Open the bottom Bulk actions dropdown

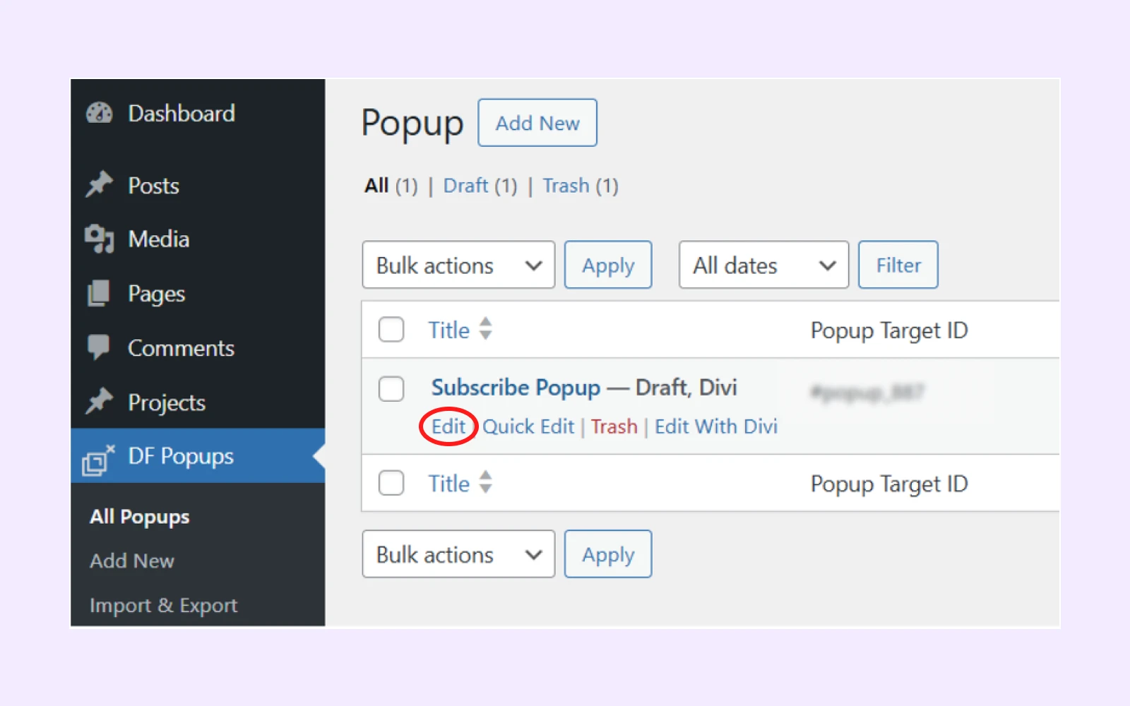click(458, 555)
